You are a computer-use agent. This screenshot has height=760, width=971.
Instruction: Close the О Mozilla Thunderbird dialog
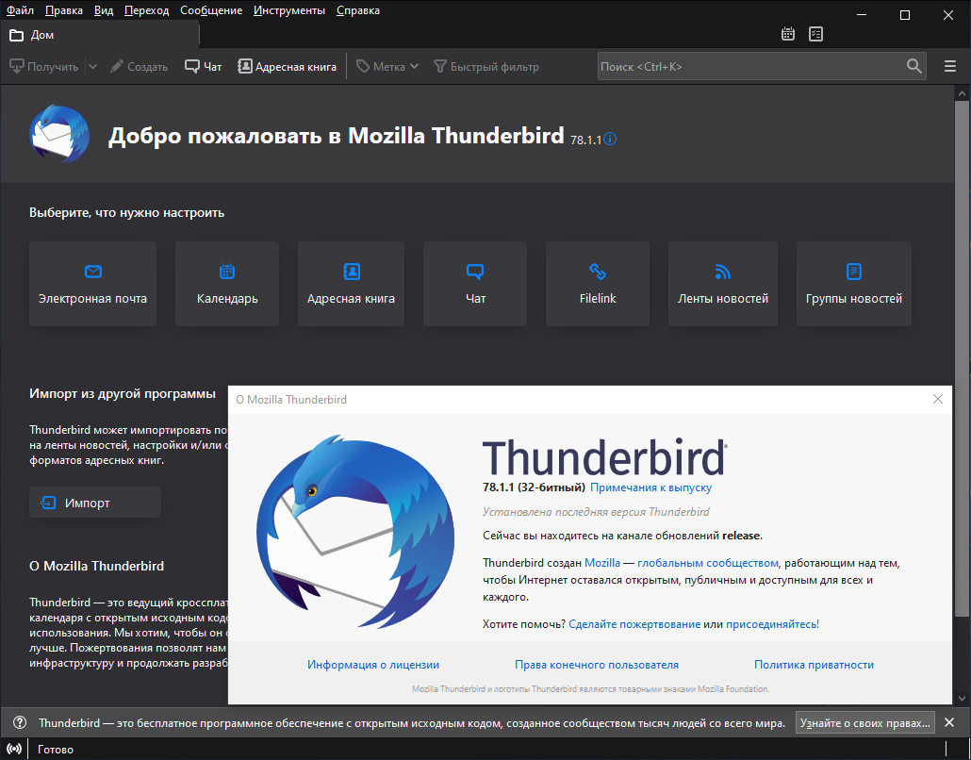[x=938, y=399]
